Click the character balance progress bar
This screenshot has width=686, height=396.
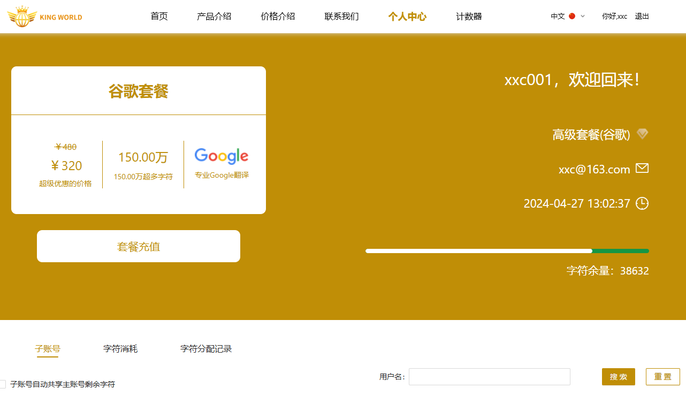507,250
